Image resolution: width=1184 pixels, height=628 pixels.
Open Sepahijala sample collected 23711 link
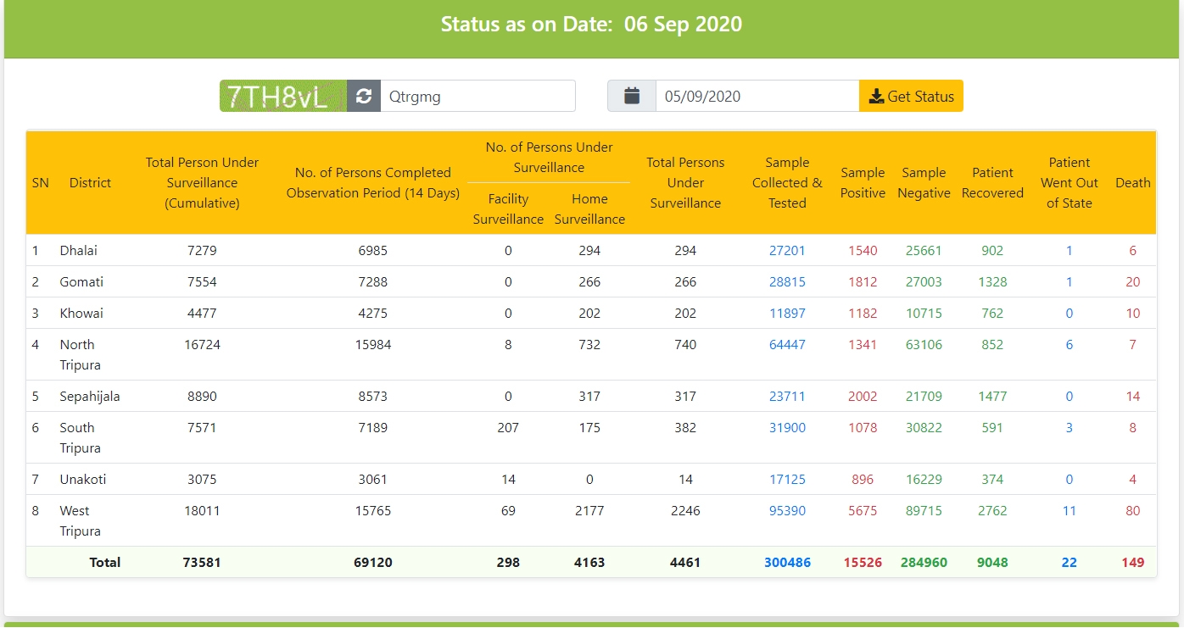[x=787, y=397]
